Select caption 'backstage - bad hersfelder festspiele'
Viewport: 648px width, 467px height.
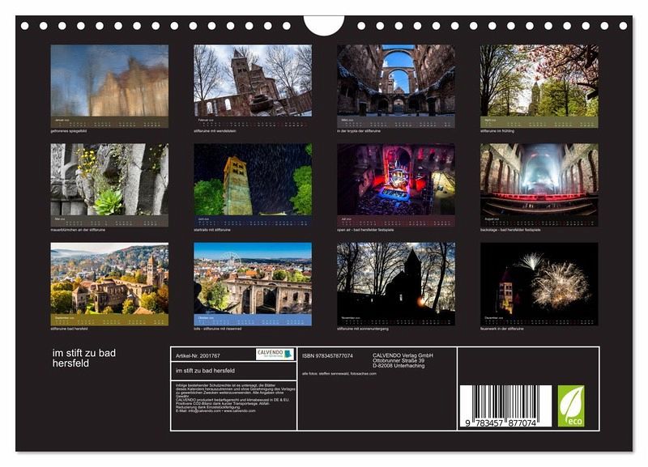(510, 230)
